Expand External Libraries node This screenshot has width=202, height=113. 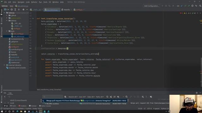click(4, 65)
